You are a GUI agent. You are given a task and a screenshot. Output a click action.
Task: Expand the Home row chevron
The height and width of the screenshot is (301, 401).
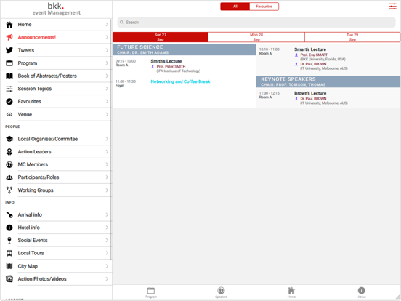(107, 25)
